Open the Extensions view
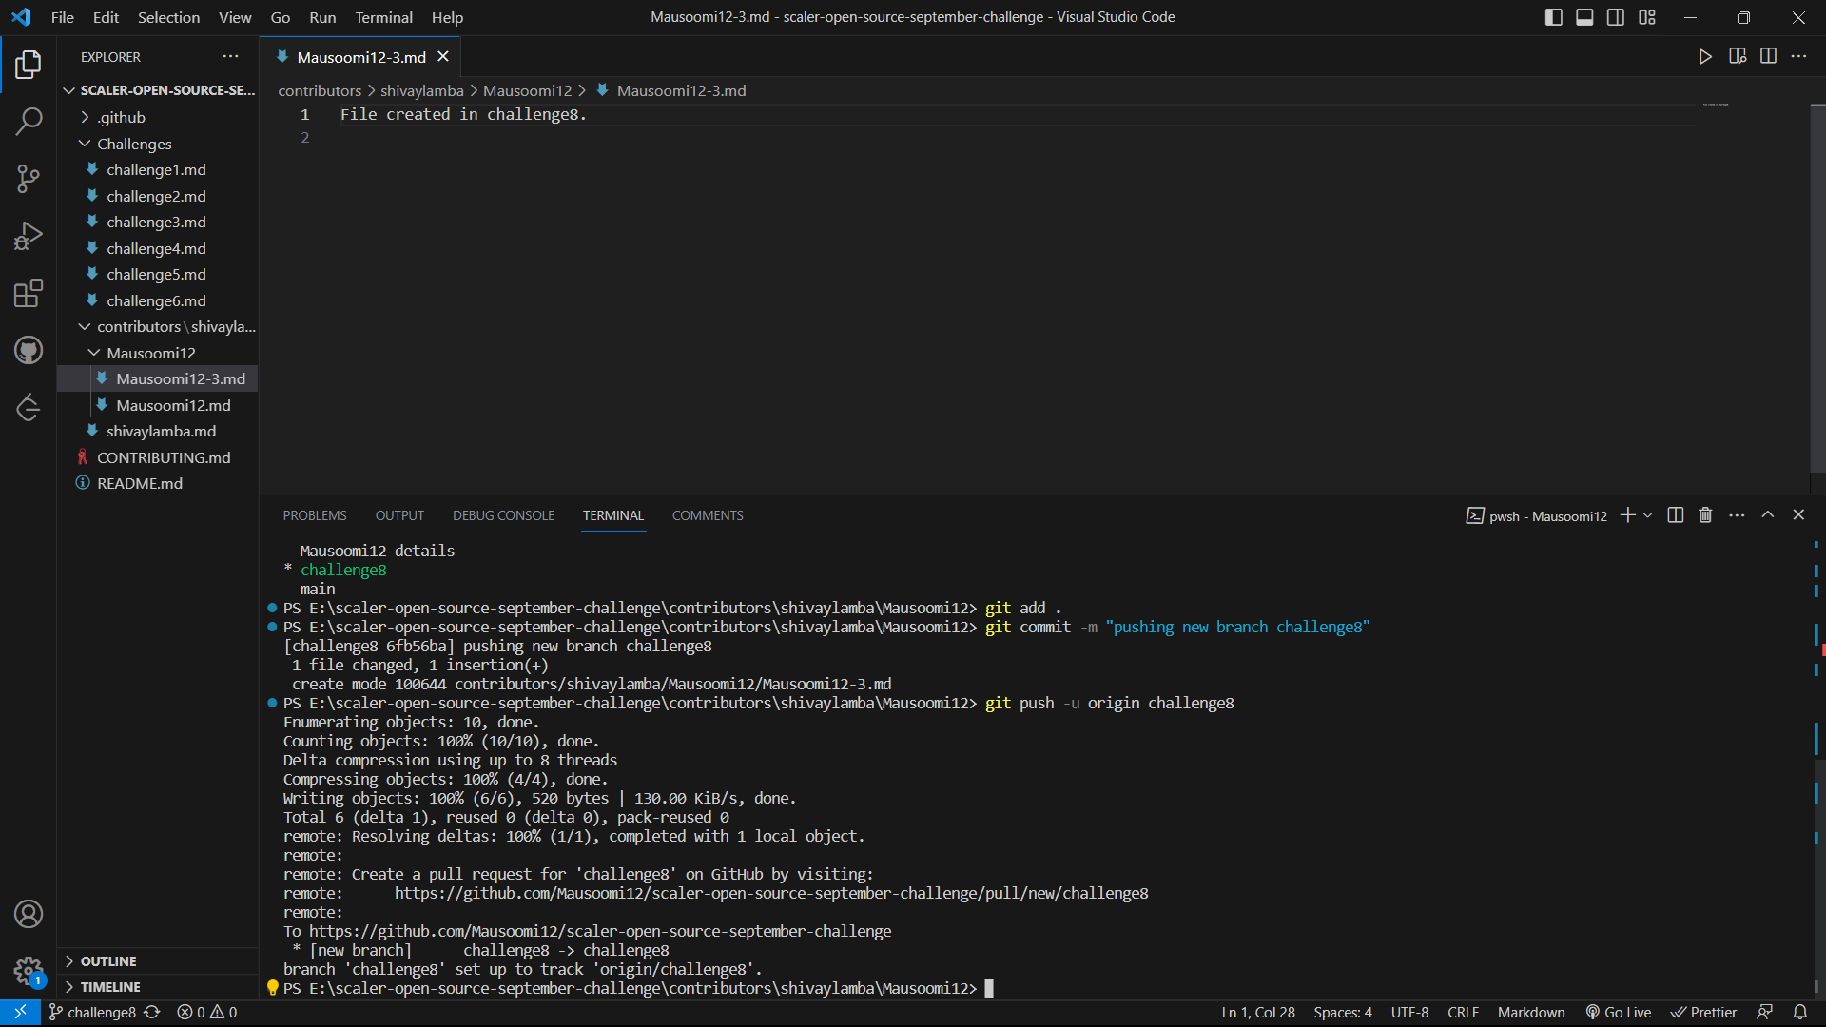The width and height of the screenshot is (1826, 1027). coord(29,293)
